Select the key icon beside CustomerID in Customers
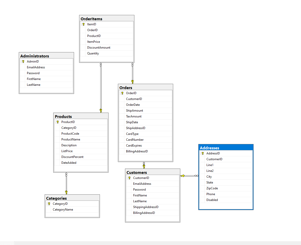Viewport: 301px width, 245px height. coord(130,178)
